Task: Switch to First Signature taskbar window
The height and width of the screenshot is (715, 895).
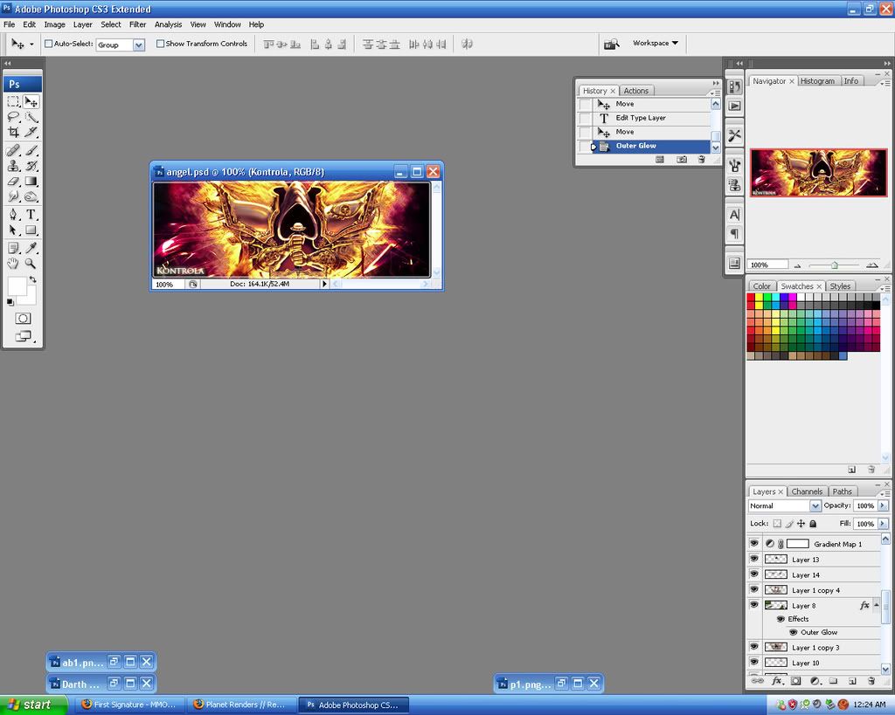Action: 129,705
